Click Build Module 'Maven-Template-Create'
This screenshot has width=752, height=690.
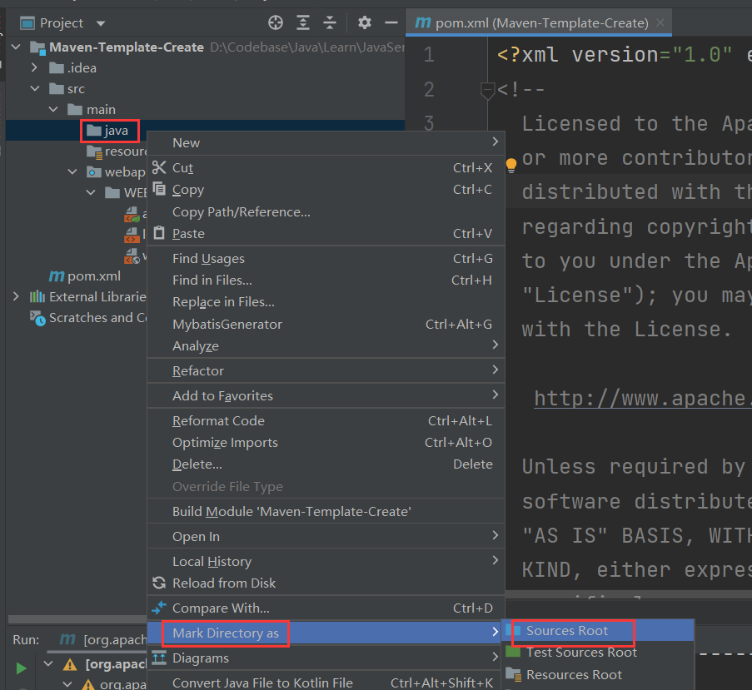click(x=291, y=512)
